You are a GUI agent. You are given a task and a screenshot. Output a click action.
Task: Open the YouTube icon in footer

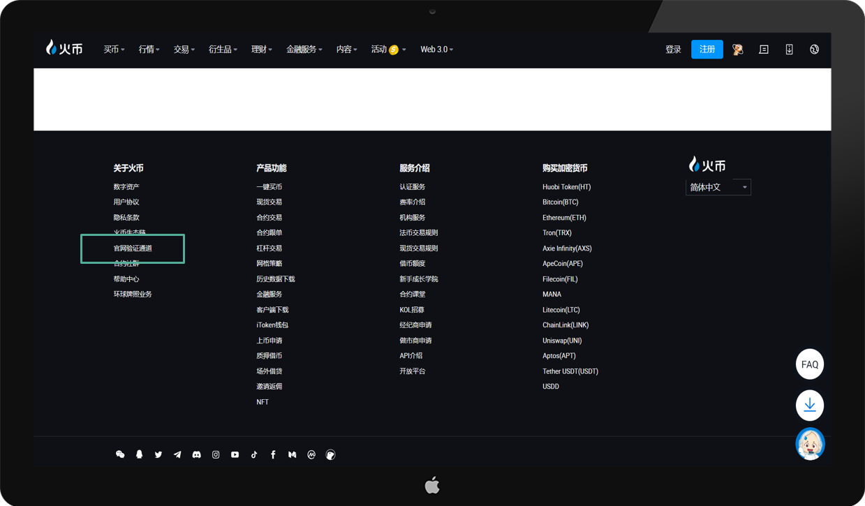click(x=235, y=454)
